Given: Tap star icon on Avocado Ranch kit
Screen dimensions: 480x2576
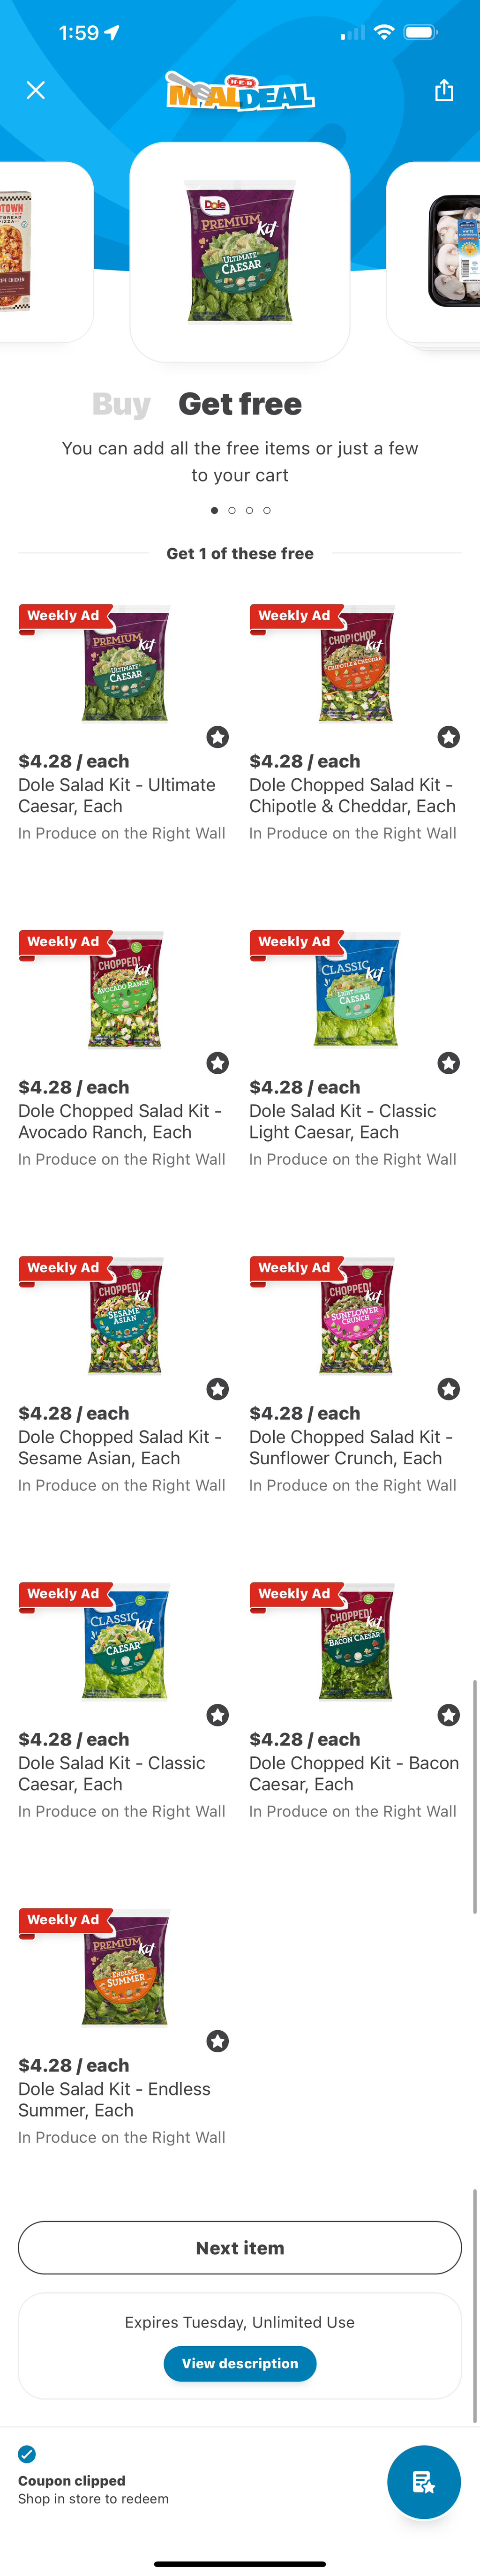Looking at the screenshot, I should (x=217, y=1063).
